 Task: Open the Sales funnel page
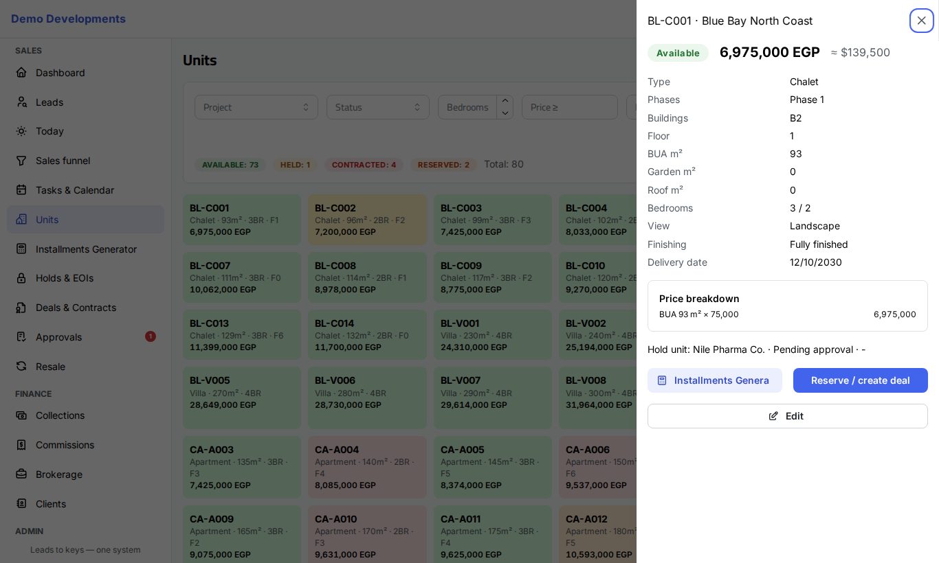[85, 161]
